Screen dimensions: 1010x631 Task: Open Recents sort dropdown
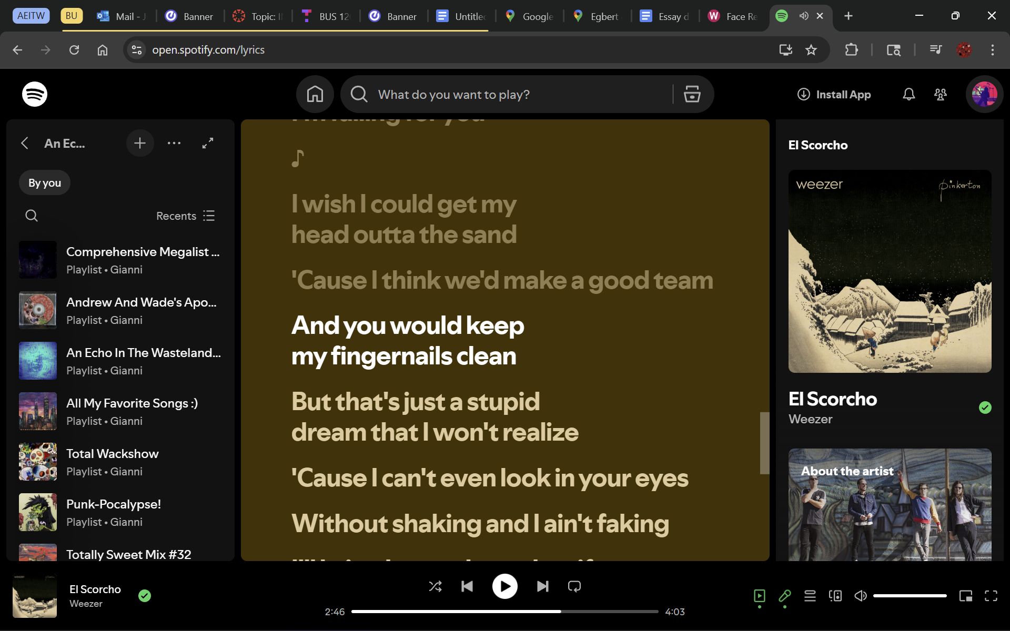pyautogui.click(x=185, y=216)
